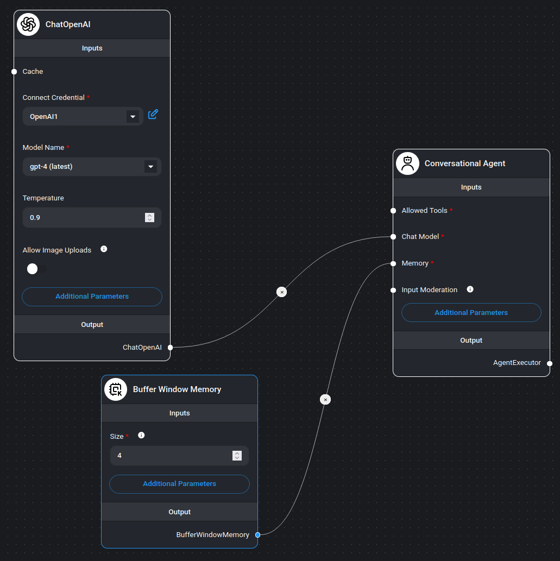Screen dimensions: 560x561
Task: Click the Model Name label
Action: coord(43,147)
